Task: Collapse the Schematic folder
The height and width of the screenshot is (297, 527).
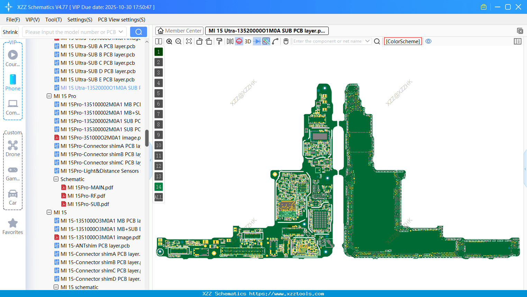Action: 56,179
